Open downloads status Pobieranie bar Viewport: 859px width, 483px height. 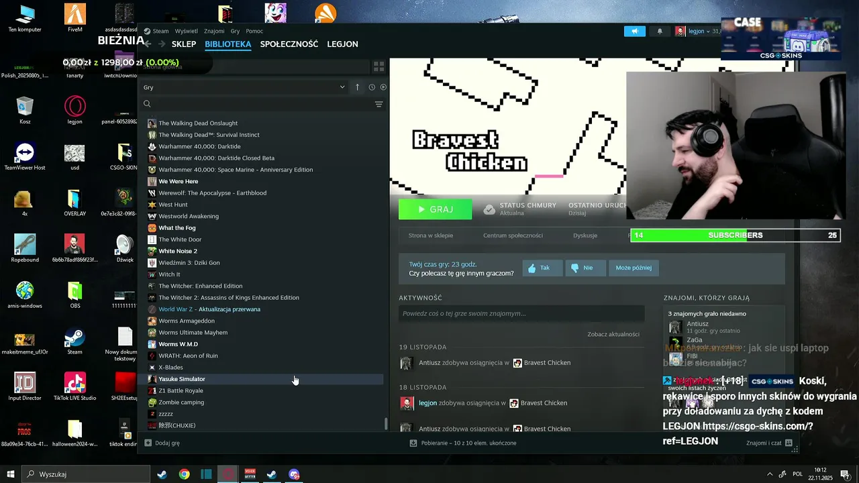(x=463, y=443)
